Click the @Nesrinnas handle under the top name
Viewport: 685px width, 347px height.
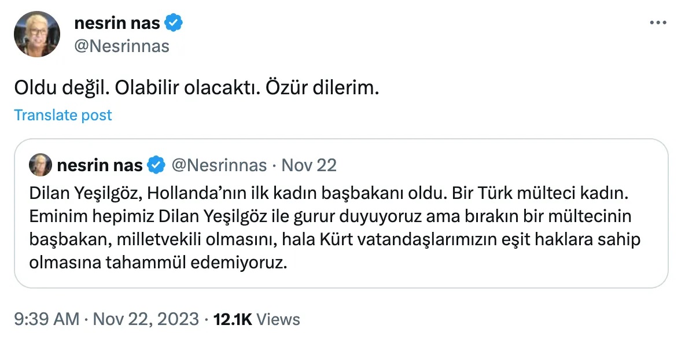[121, 46]
